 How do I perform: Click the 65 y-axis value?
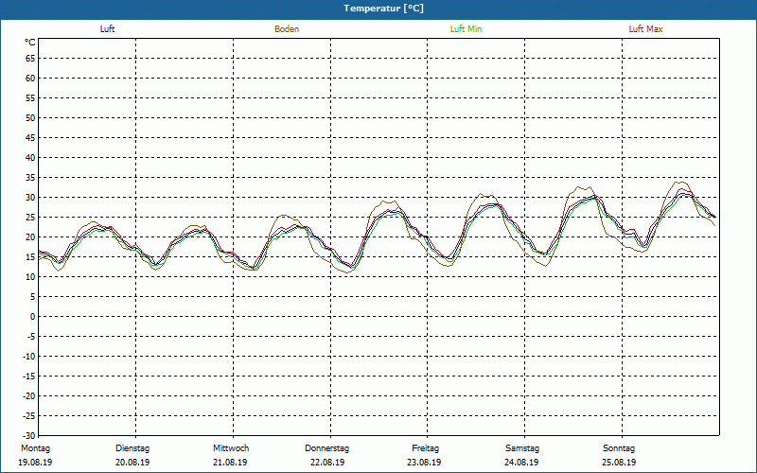point(30,59)
